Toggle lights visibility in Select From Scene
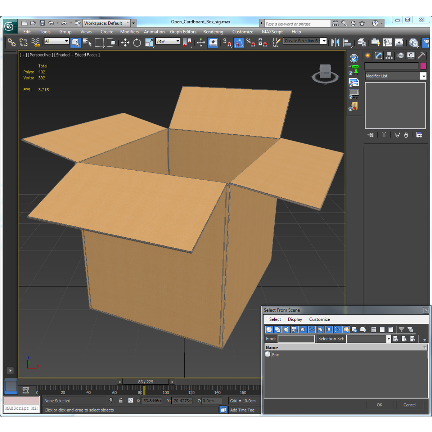The height and width of the screenshot is (432, 432). click(286, 330)
